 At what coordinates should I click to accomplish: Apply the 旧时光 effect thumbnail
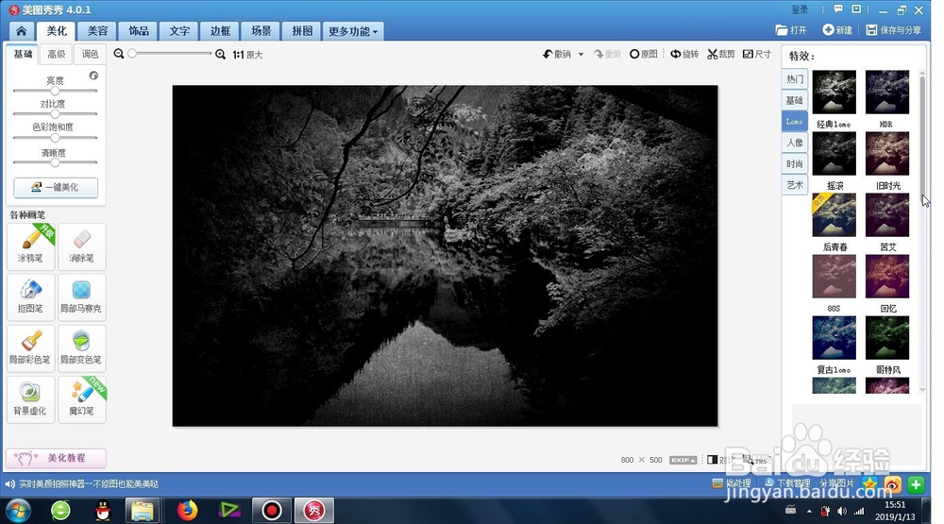point(886,154)
